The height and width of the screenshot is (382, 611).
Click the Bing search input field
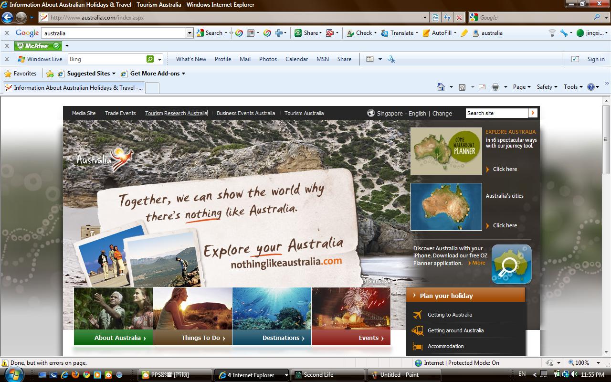tap(107, 59)
